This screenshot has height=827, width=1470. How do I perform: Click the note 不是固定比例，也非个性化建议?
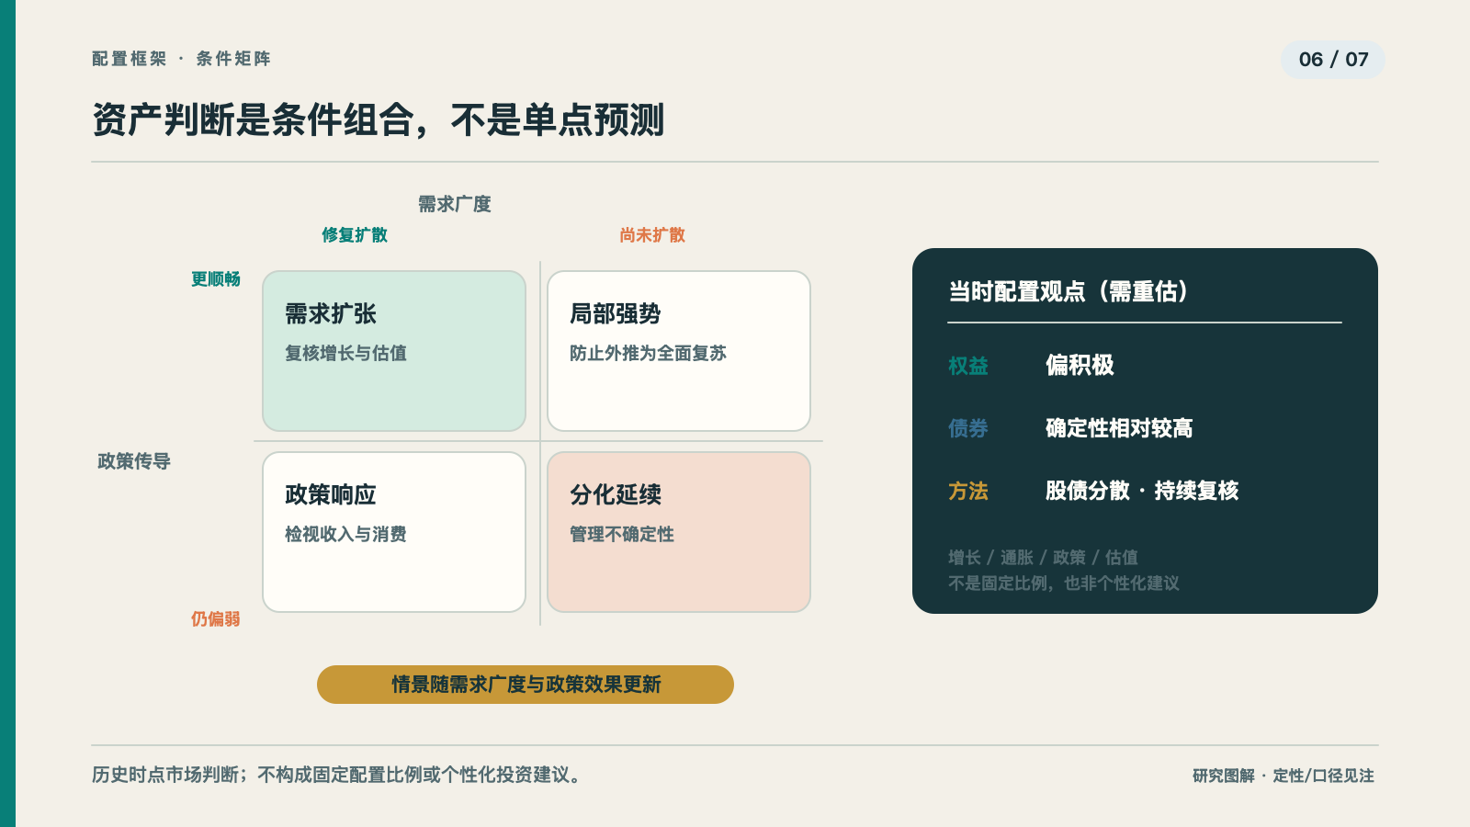coord(1064,583)
